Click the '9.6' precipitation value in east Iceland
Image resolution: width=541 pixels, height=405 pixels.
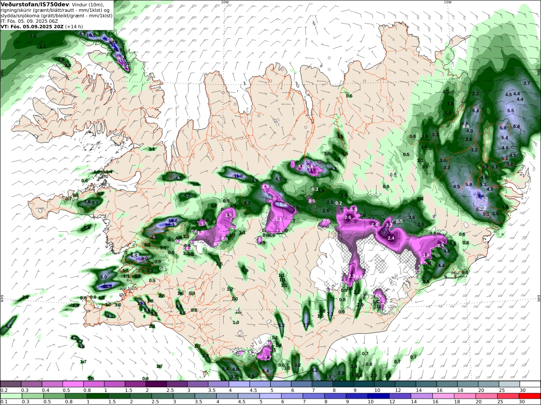point(481,196)
